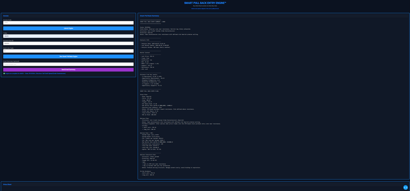Click the green checkmark status icon
410x191 pixels.
(x=4, y=74)
